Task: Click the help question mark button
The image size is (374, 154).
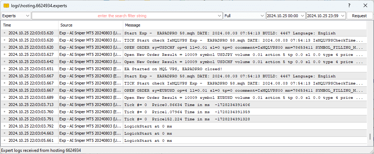Action: tap(349, 6)
